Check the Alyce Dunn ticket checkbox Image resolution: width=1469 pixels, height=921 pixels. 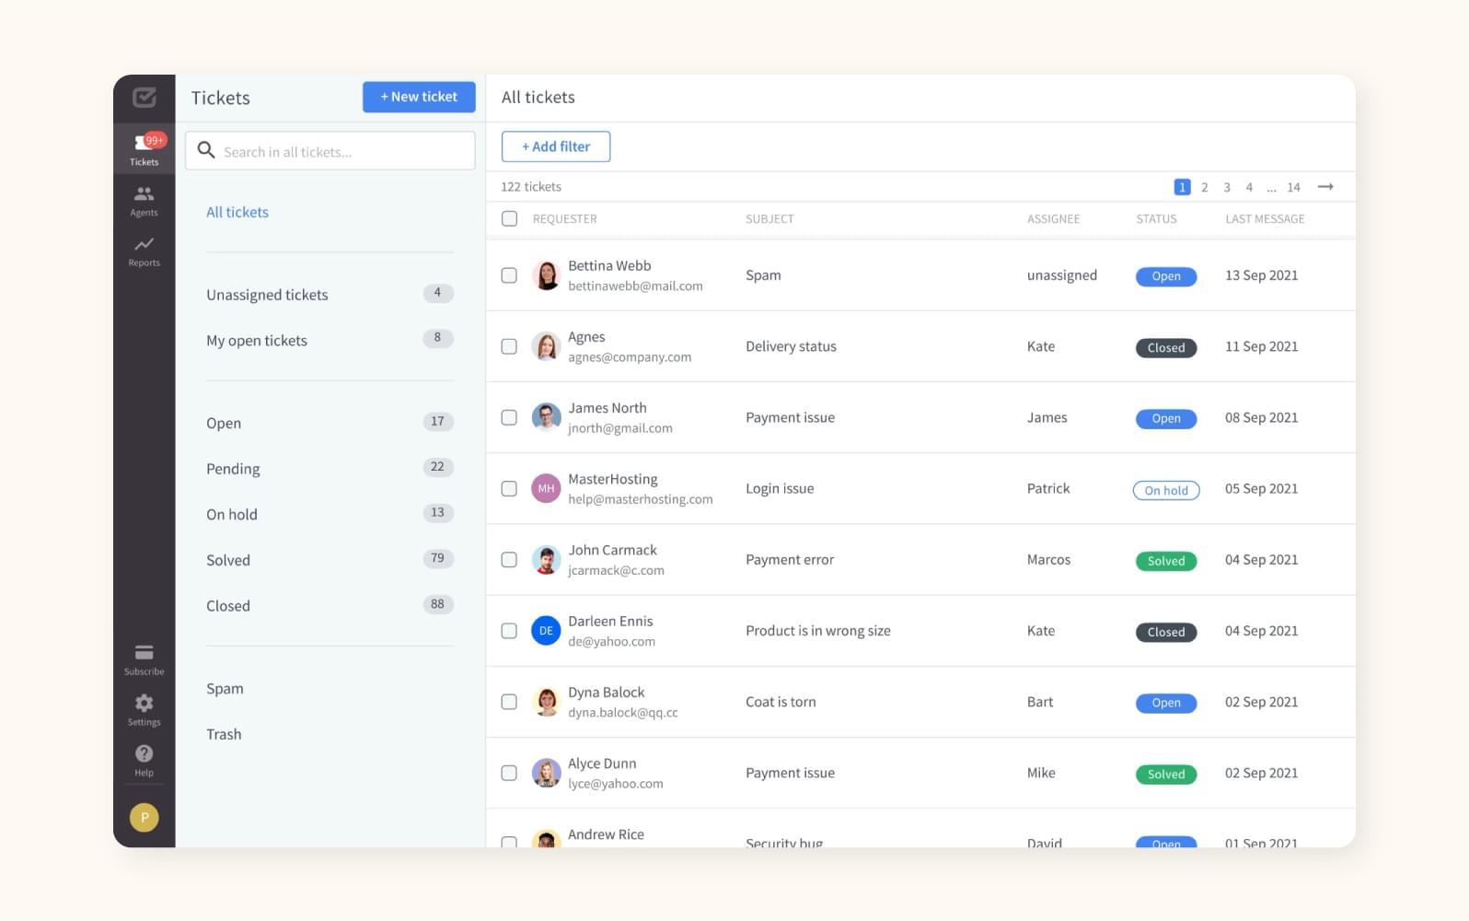coord(509,773)
